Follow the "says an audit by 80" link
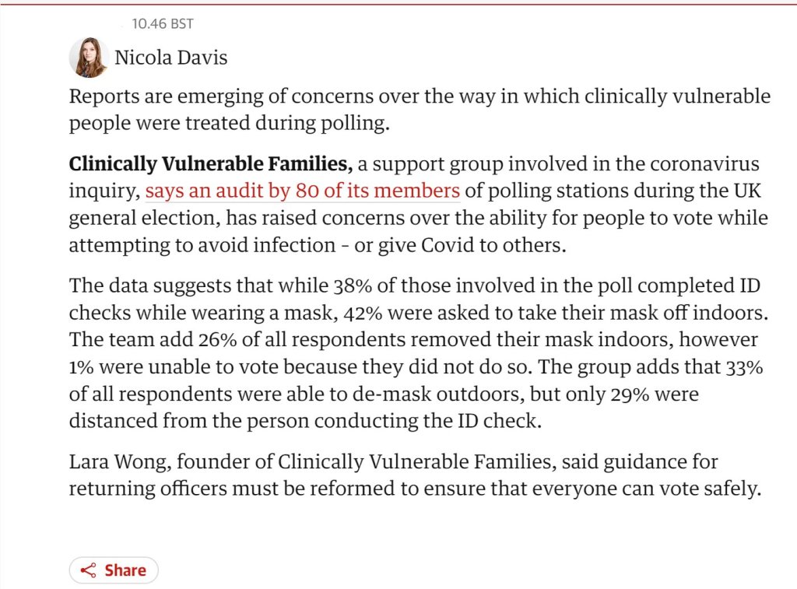This screenshot has height=589, width=797. pyautogui.click(x=303, y=191)
